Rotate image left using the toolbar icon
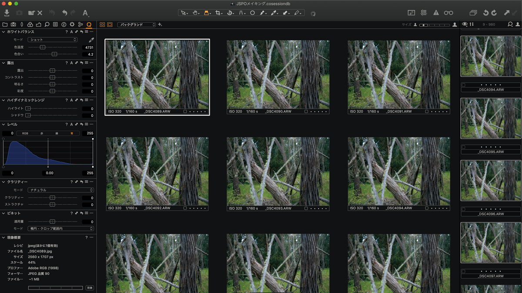The width and height of the screenshot is (522, 293). click(x=486, y=13)
